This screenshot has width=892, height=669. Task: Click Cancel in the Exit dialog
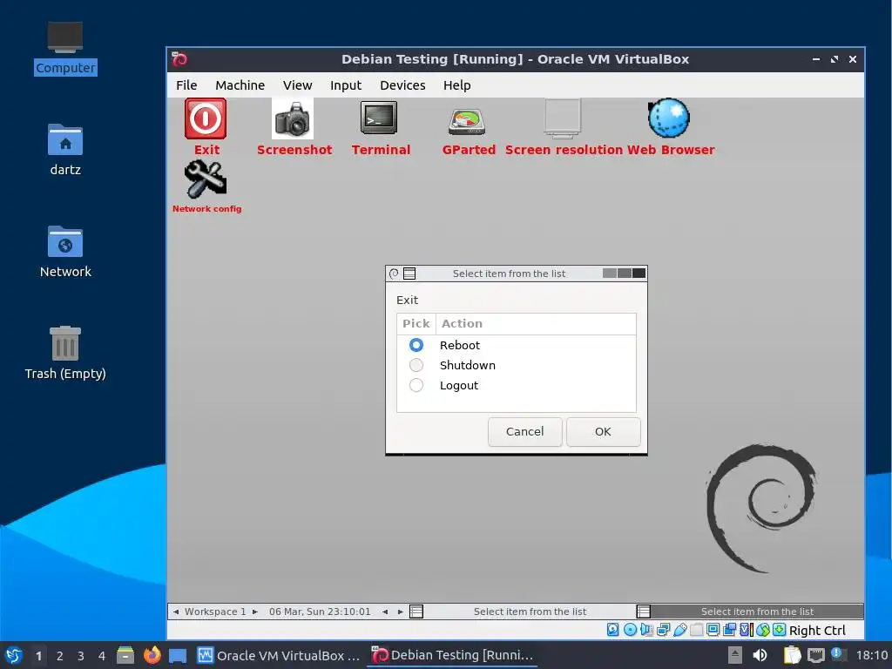(x=524, y=432)
